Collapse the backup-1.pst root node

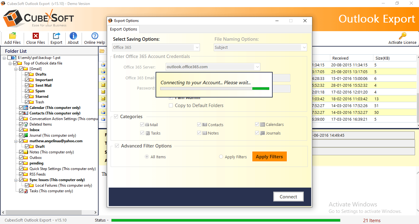coord(4,58)
